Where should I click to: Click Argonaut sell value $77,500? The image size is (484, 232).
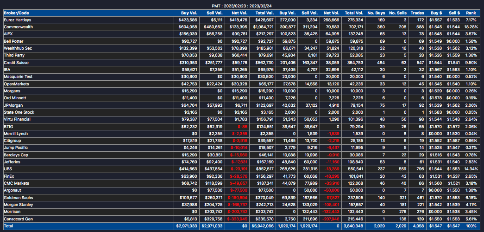[x=215, y=191]
